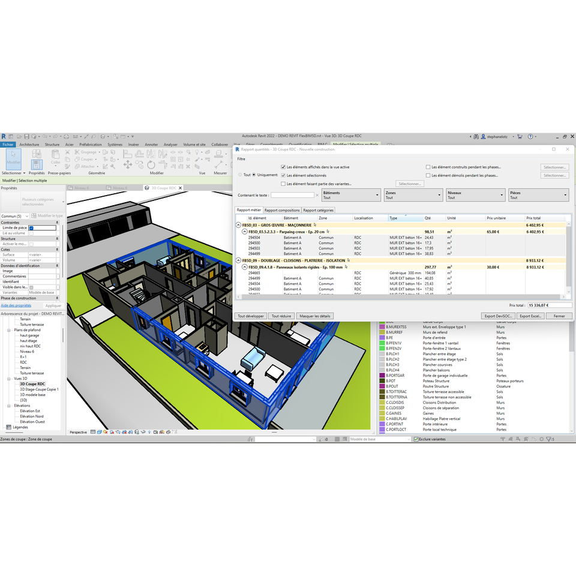Screen dimensions: 576x576
Task: Switch to Rapport compositions tab
Action: coord(282,210)
